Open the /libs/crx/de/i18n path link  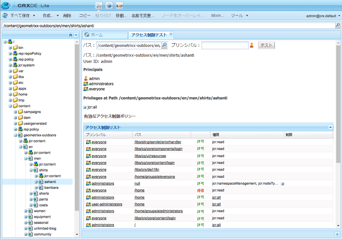147,170
